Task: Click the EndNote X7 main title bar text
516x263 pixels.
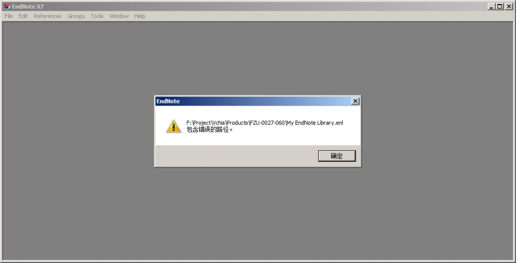Action: pyautogui.click(x=28, y=6)
